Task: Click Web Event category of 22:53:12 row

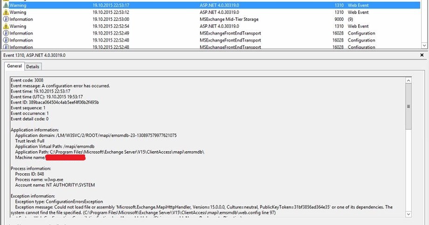Action: click(x=358, y=12)
